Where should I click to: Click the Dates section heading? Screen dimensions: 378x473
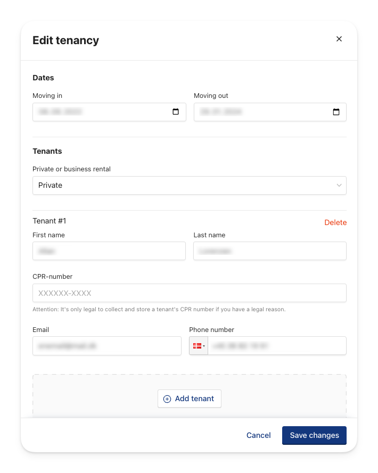coord(43,78)
